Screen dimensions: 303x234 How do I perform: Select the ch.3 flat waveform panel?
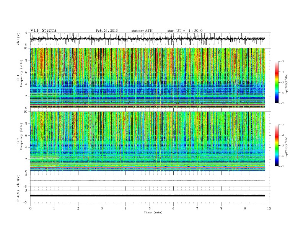[150, 181]
